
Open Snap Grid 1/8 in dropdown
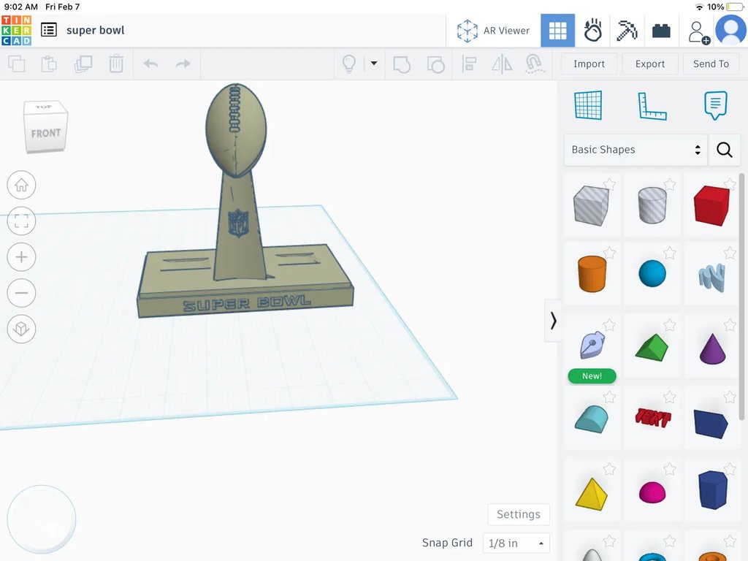516,543
